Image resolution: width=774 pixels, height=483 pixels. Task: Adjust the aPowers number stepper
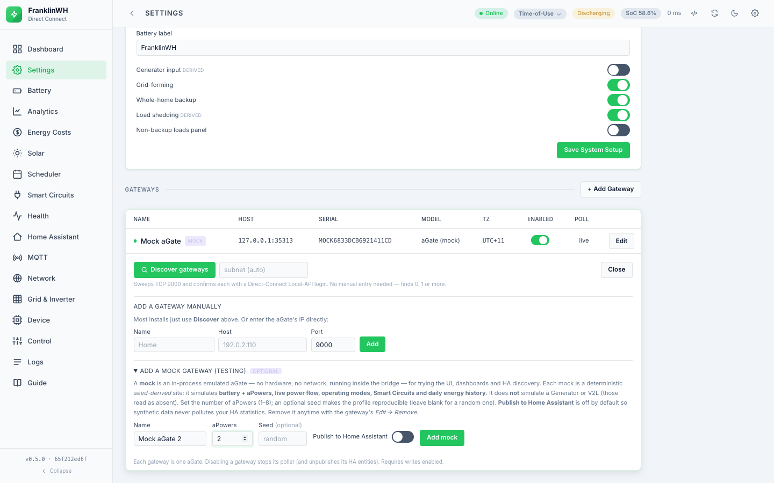point(245,438)
